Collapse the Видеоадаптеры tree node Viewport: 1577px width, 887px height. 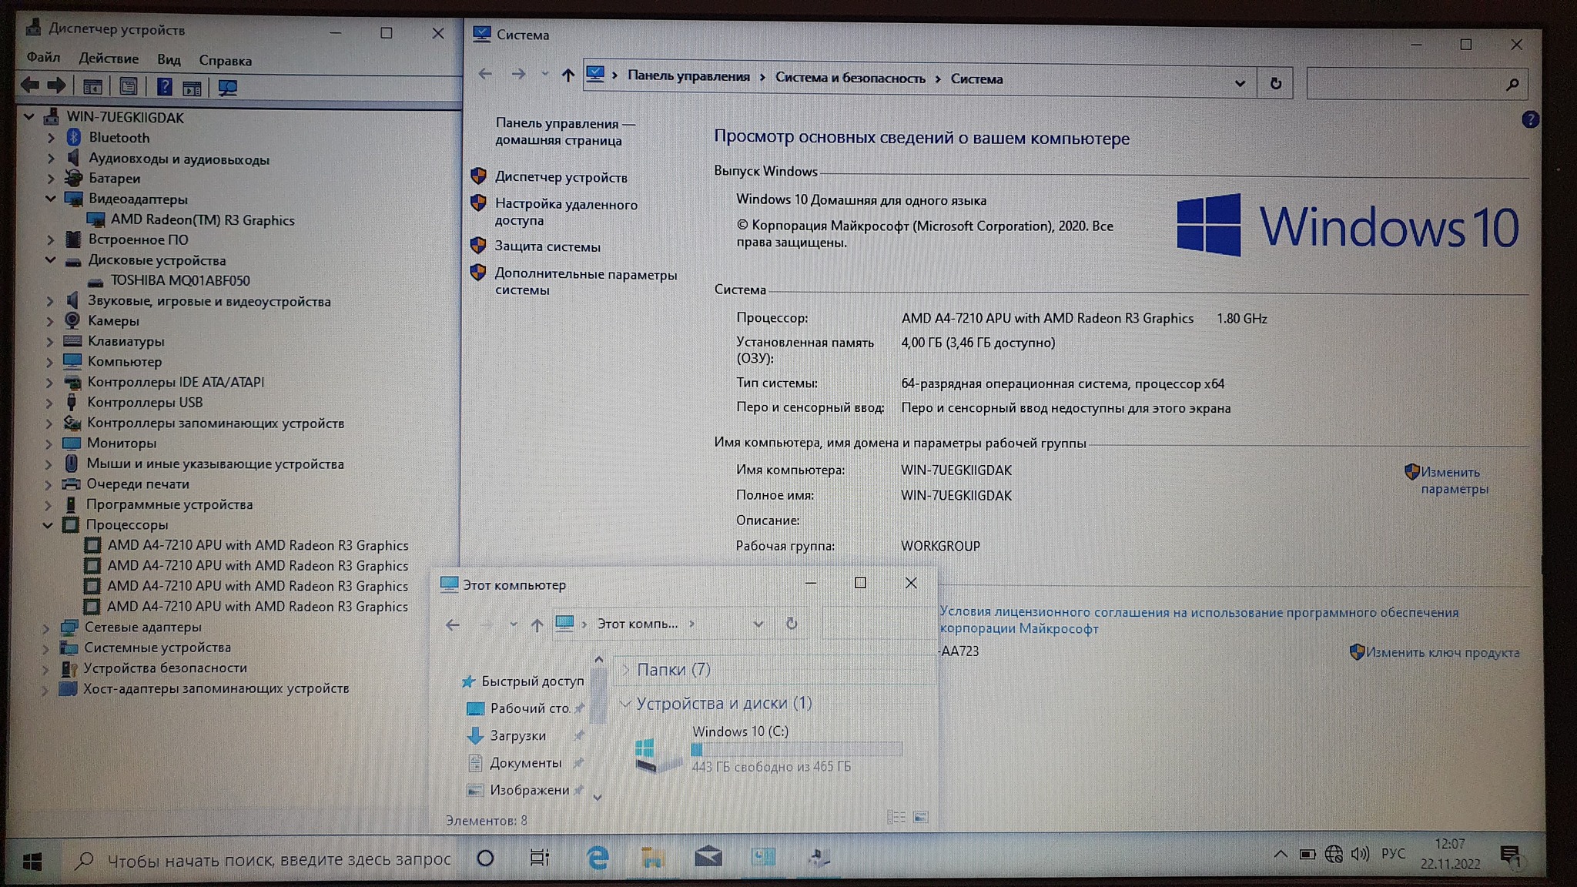pos(51,199)
